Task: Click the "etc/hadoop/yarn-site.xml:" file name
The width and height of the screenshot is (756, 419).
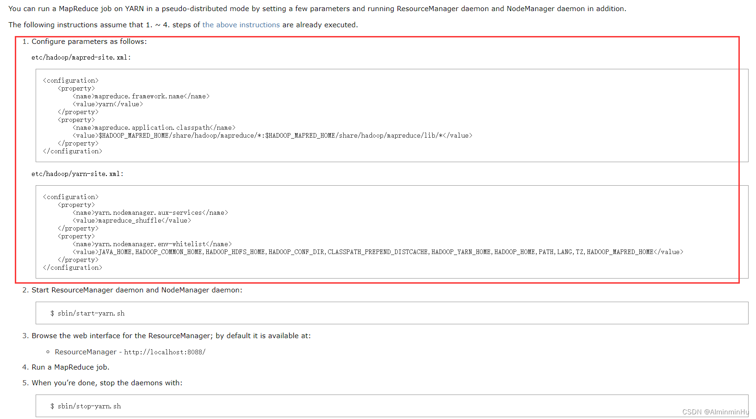Action: tap(77, 174)
